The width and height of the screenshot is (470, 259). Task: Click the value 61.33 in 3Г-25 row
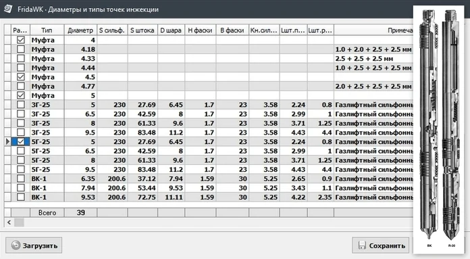[x=142, y=123]
